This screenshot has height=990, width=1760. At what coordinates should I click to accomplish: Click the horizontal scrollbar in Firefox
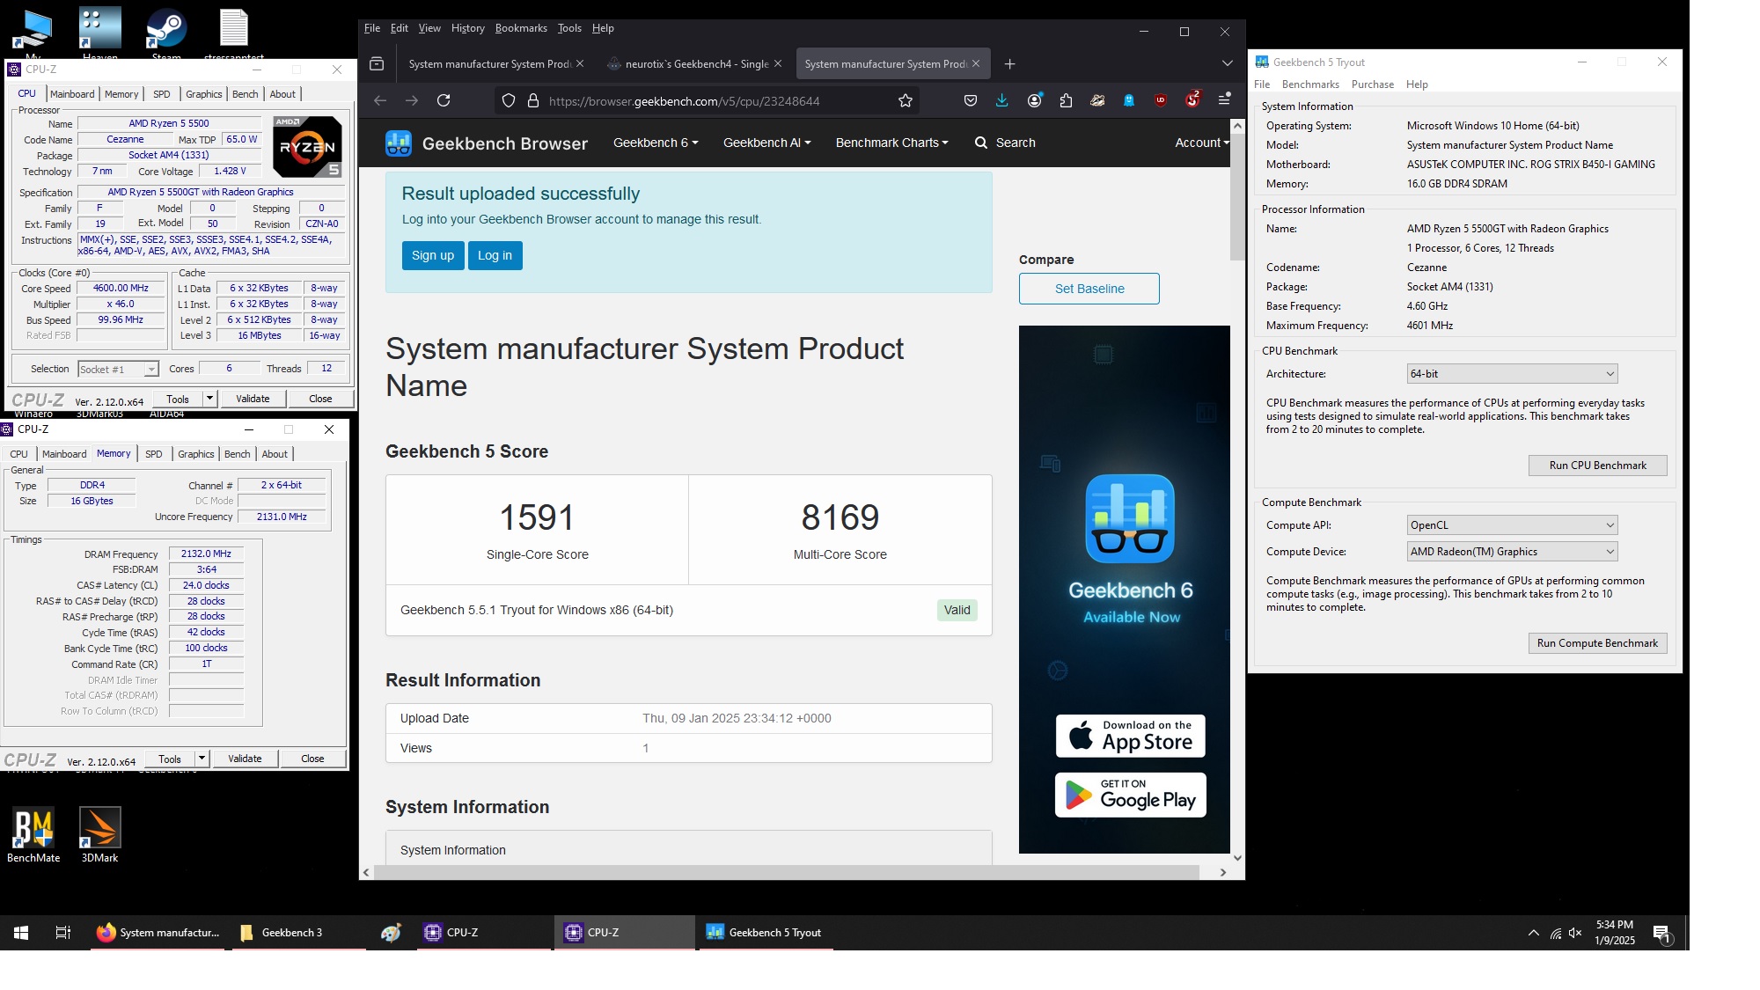pos(786,872)
